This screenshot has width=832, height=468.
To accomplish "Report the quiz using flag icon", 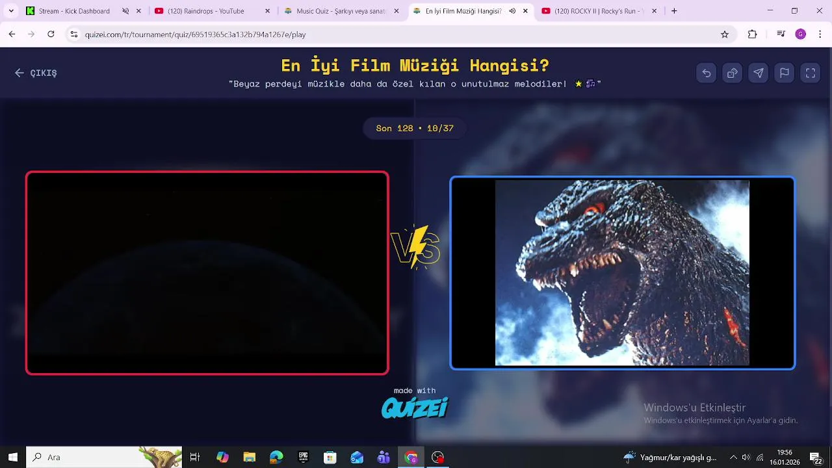I will tap(785, 73).
